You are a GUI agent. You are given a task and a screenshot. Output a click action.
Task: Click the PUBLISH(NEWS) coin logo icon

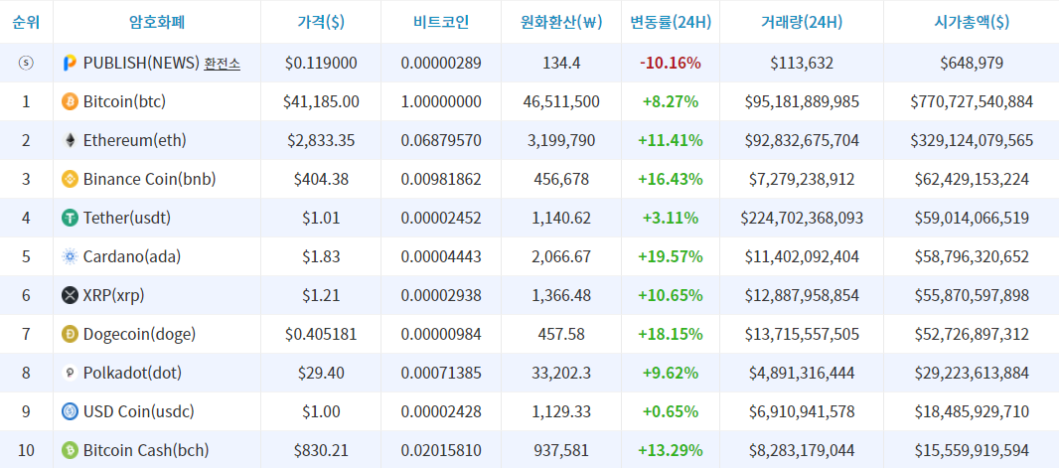pos(70,64)
